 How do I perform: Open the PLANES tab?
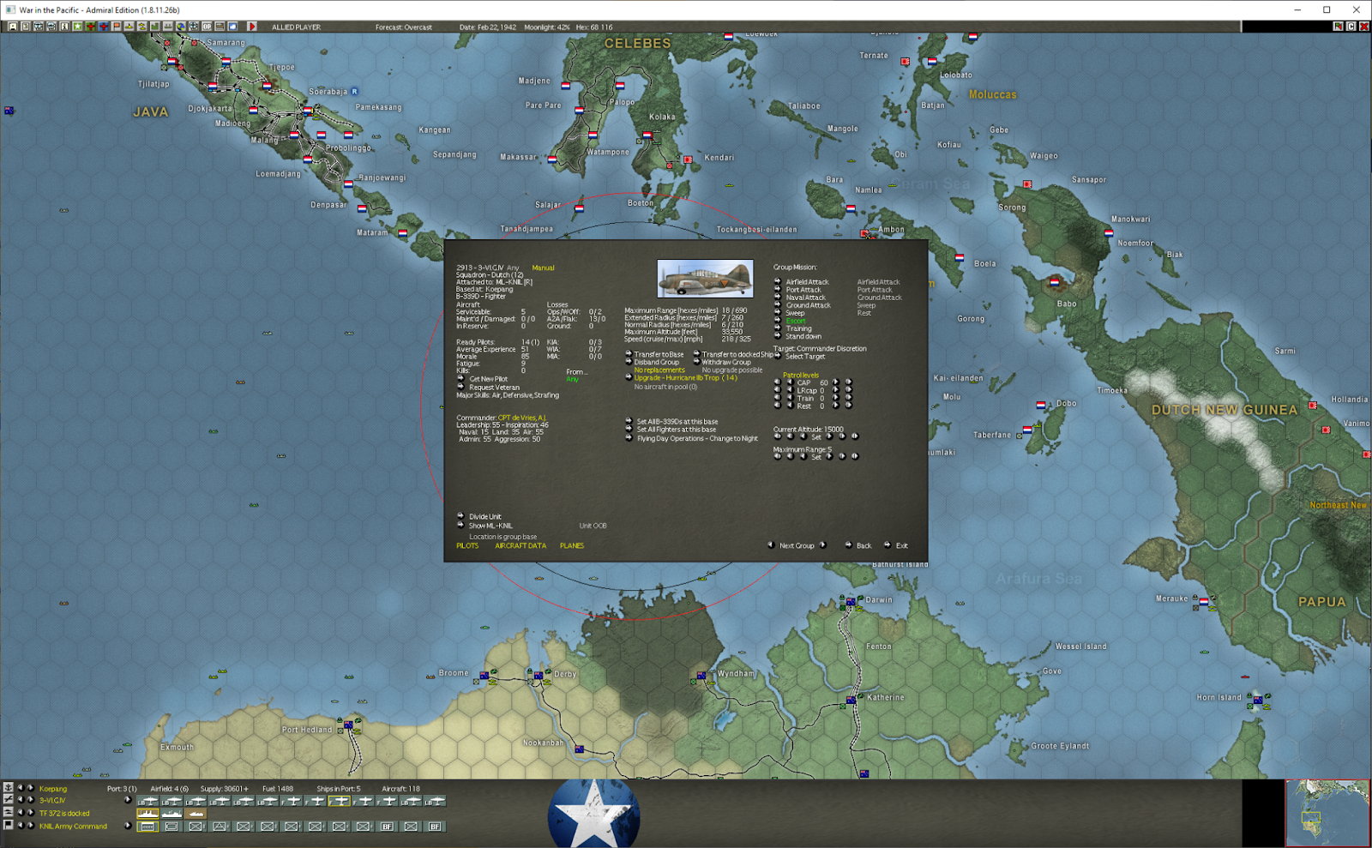pyautogui.click(x=572, y=545)
